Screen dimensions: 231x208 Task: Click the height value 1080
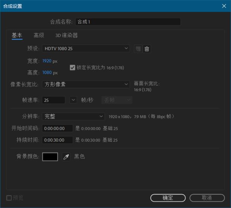tap(47, 73)
